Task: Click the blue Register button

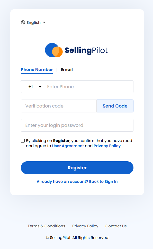Action: point(77,168)
